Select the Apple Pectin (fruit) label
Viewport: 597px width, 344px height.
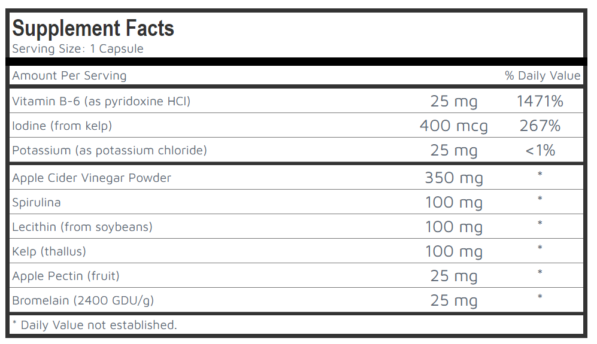pos(66,276)
